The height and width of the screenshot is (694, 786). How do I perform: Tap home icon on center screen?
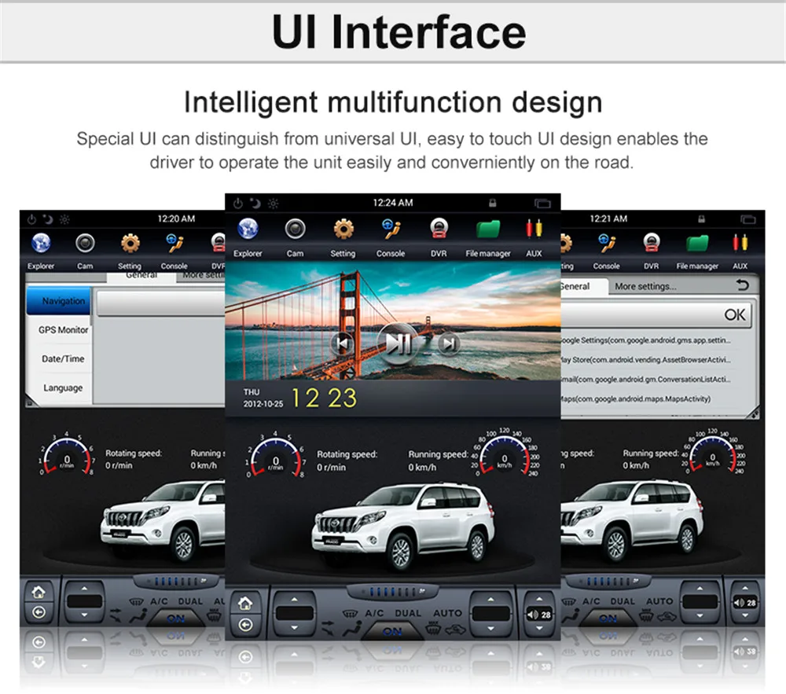point(245,604)
